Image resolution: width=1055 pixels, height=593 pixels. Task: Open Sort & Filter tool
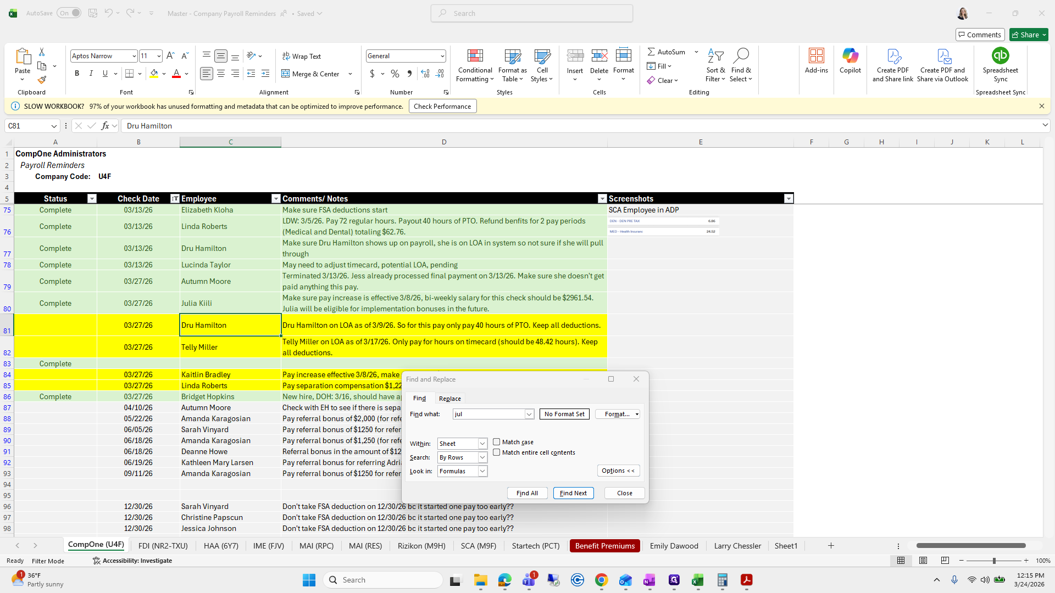715,66
